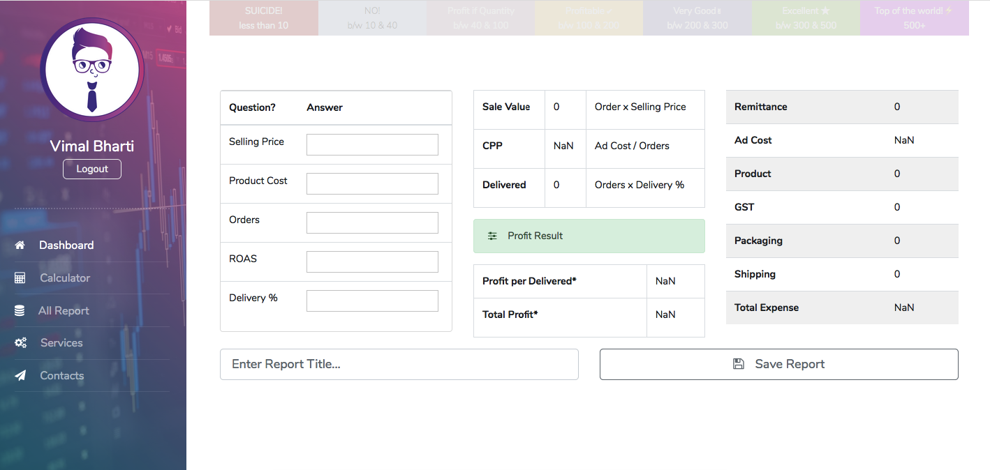Click the database icon next to All Report

coord(20,310)
